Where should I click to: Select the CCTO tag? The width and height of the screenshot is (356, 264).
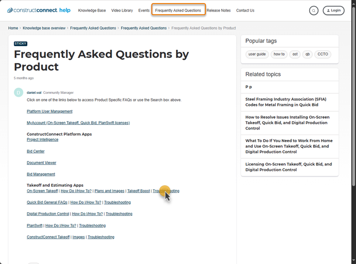pos(322,54)
